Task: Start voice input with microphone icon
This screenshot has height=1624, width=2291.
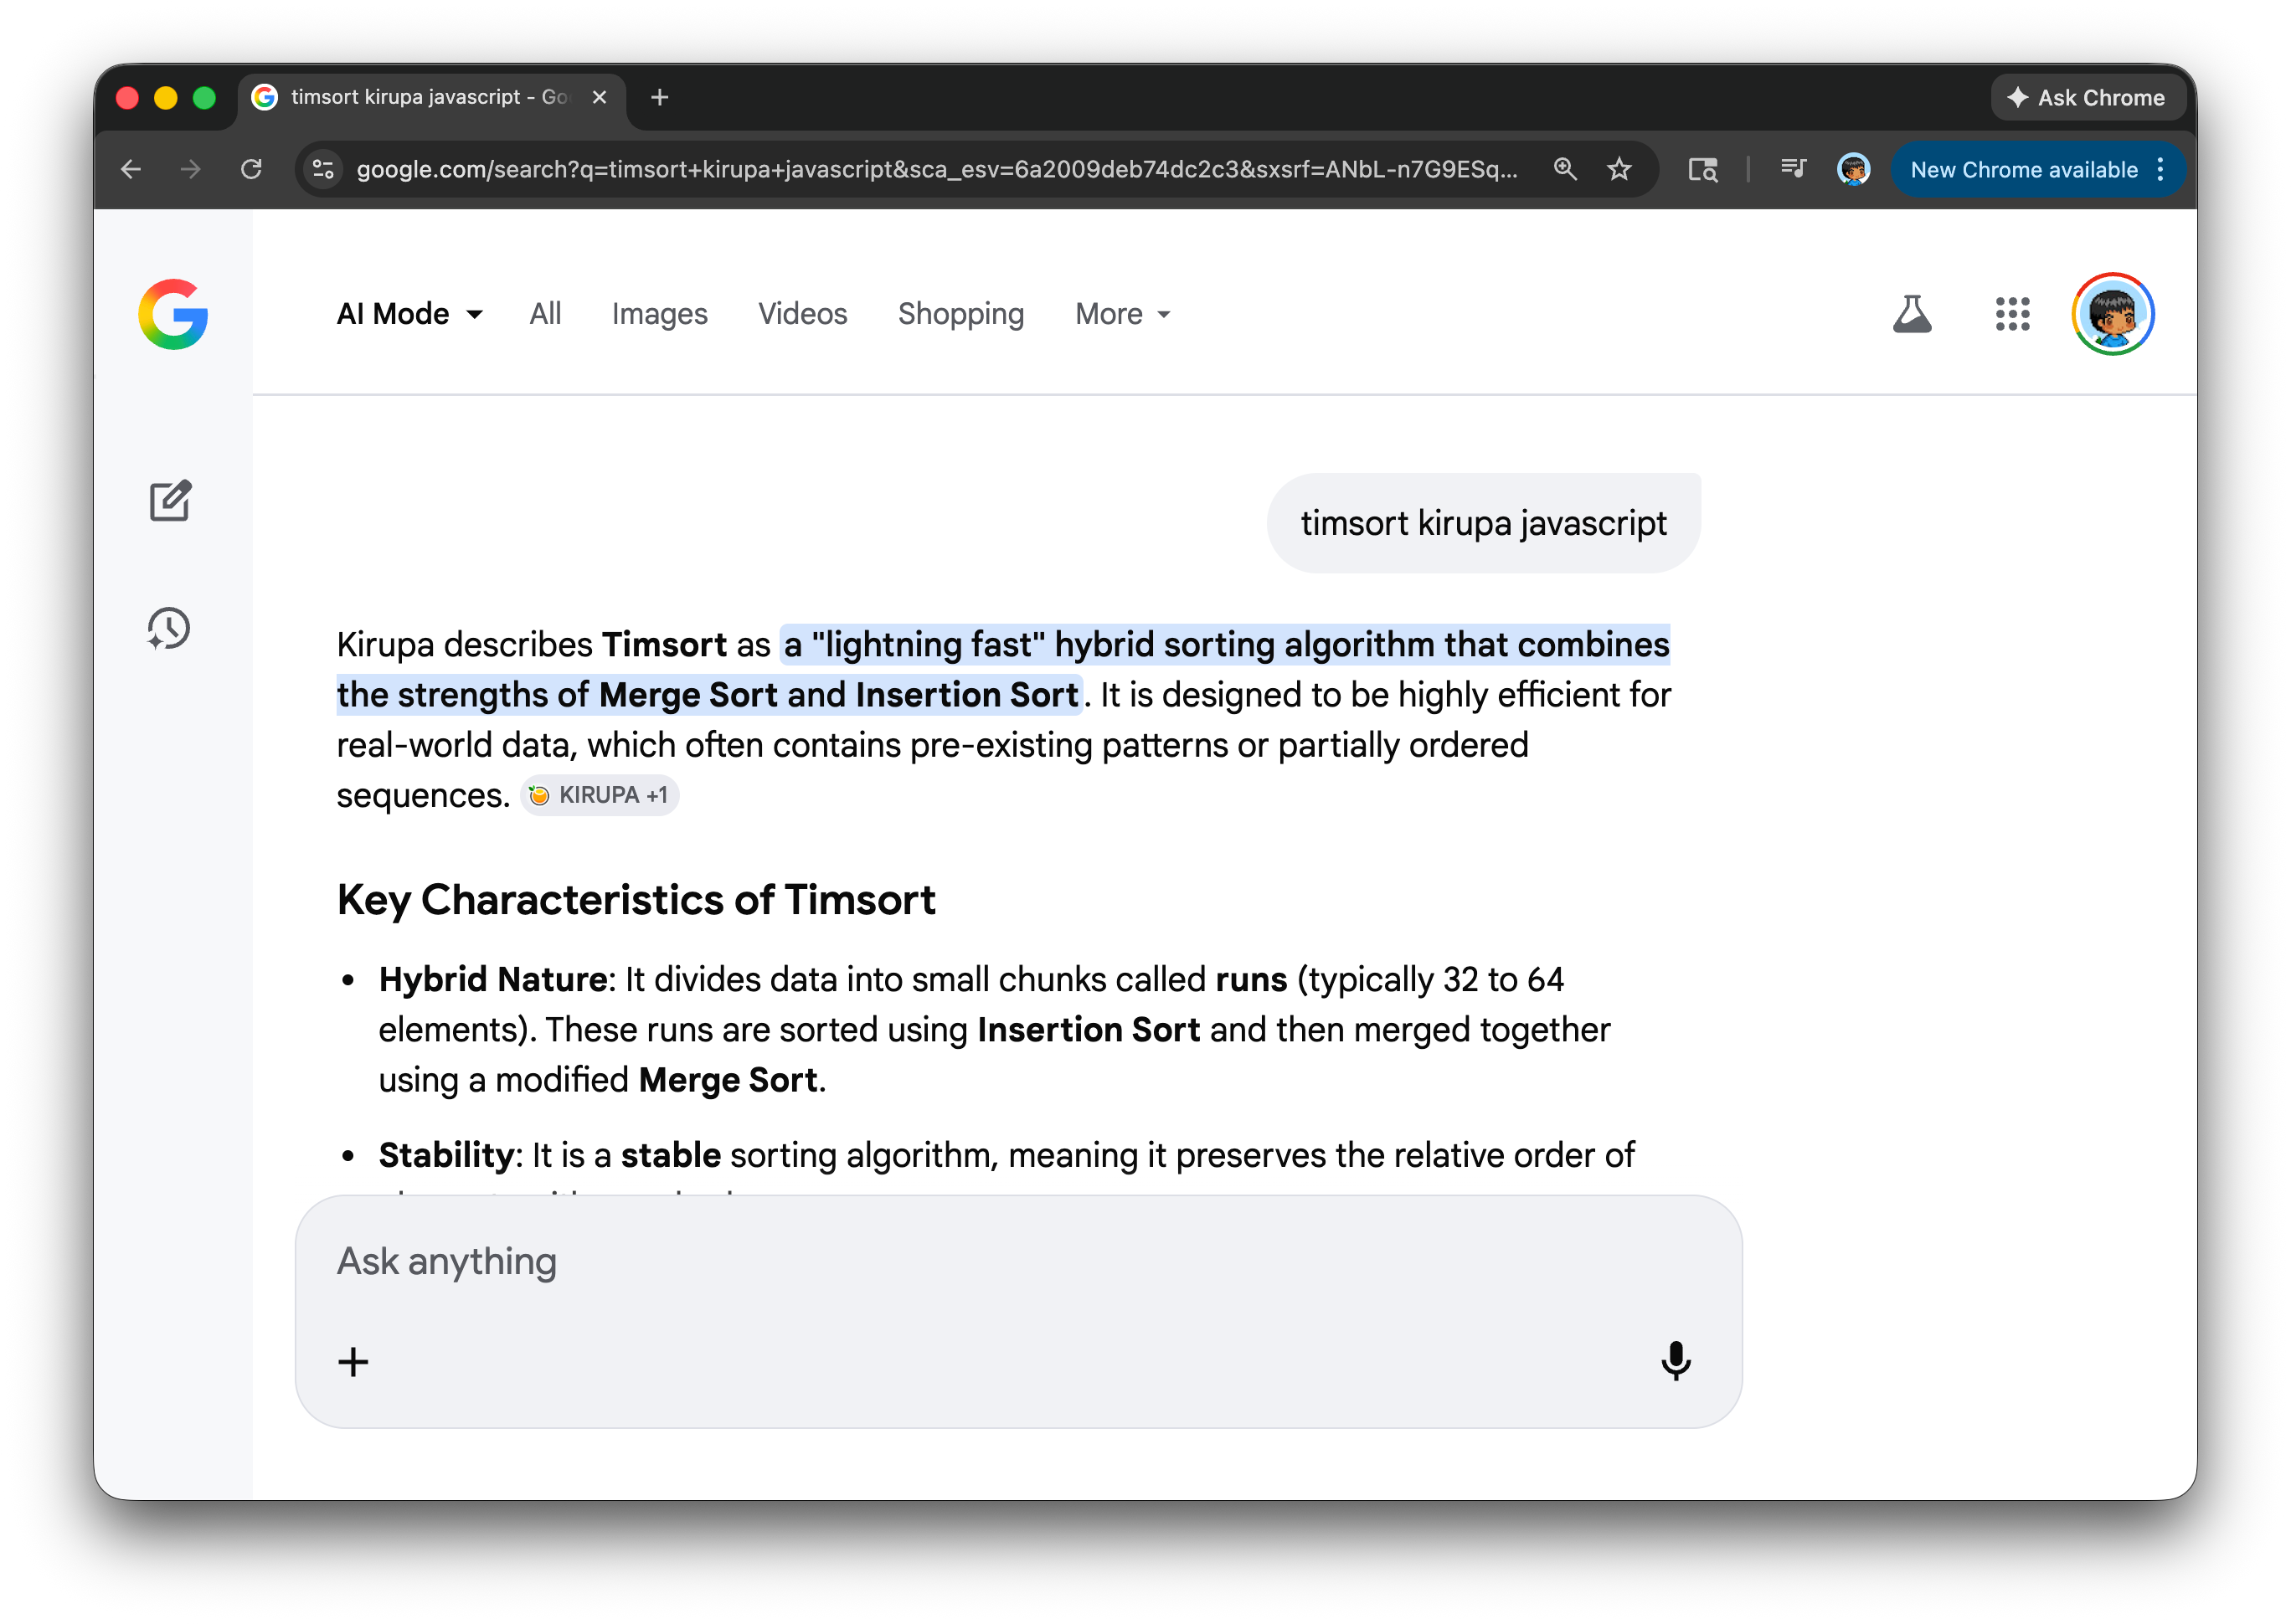Action: 1675,1360
